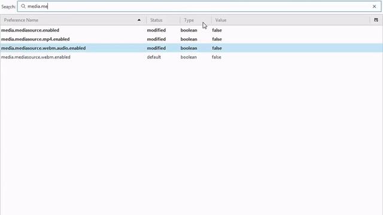This screenshot has width=383, height=215.
Task: Click false value of media.mediasource.mp4.enabled
Action: [217, 39]
